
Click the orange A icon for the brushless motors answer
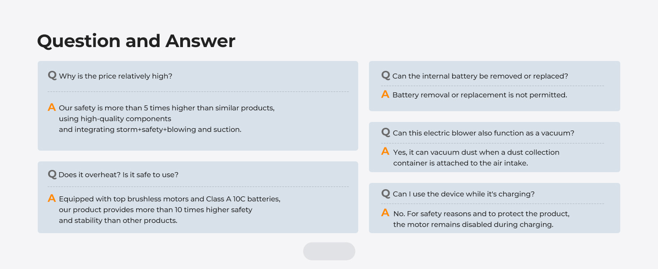[52, 198]
